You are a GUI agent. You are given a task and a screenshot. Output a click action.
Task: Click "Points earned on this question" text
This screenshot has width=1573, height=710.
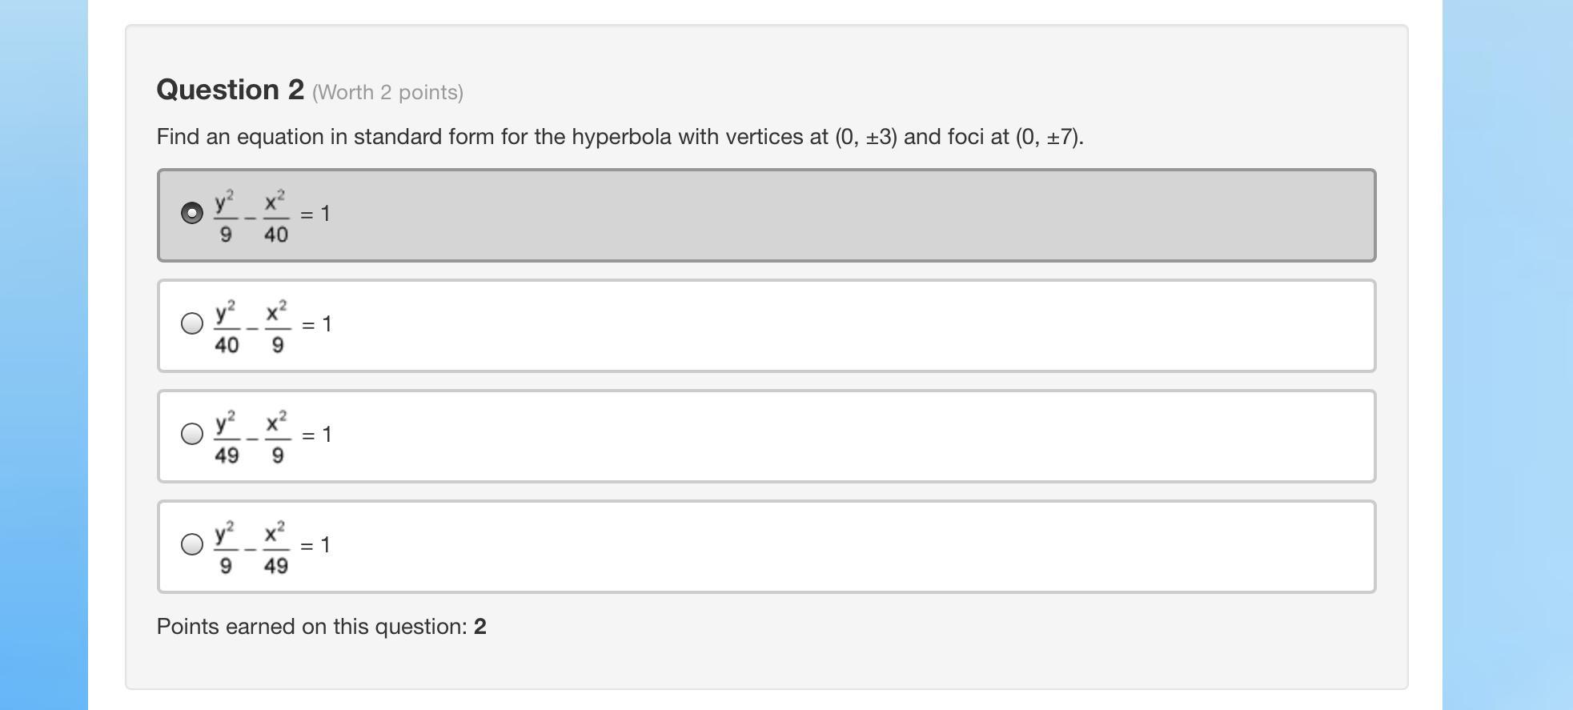pyautogui.click(x=311, y=627)
